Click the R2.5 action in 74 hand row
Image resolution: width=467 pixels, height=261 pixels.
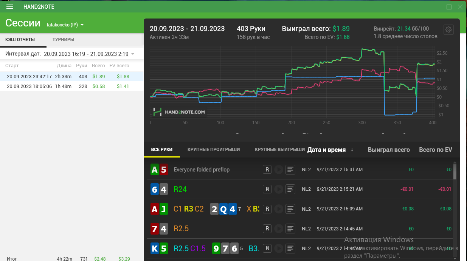pos(181,229)
